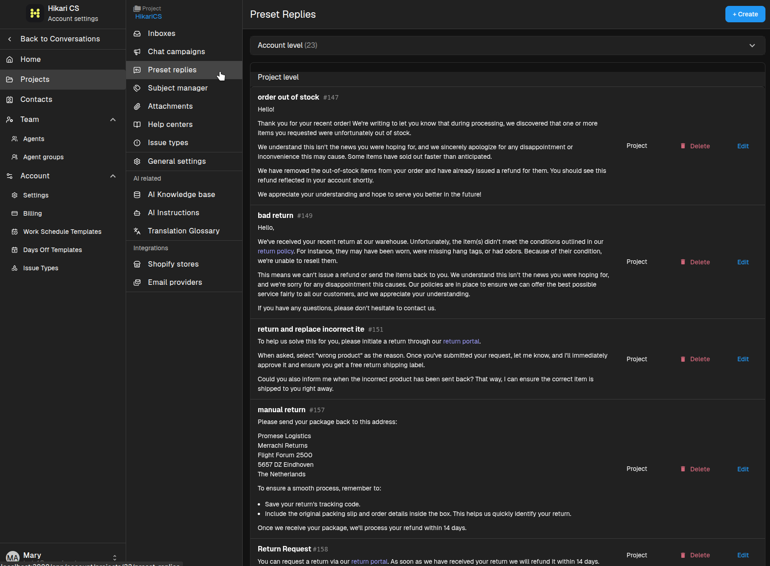Click Mary's MA avatar icon
The width and height of the screenshot is (770, 566).
(13, 557)
